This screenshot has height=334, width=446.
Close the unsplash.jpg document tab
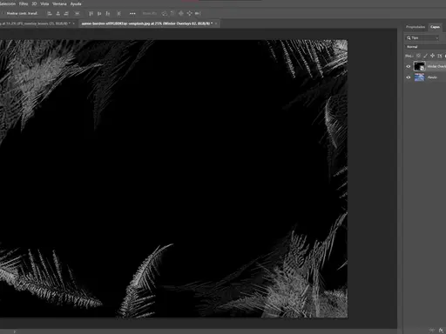tap(216, 23)
